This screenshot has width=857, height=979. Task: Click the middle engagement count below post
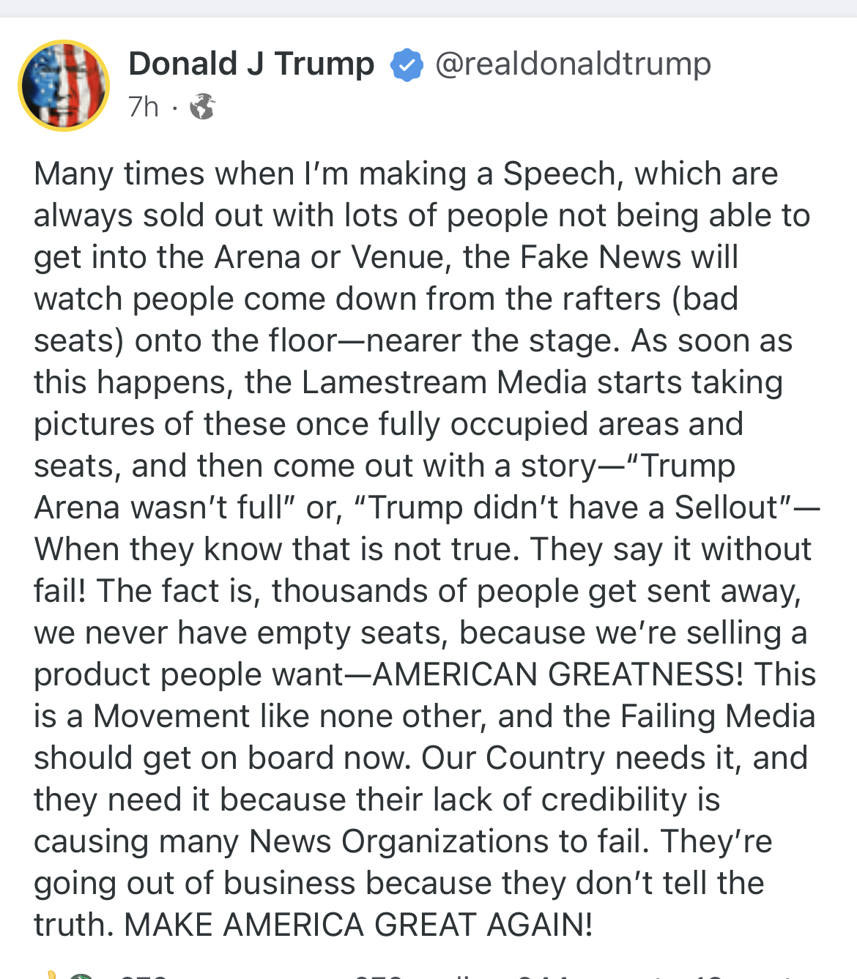579,976
